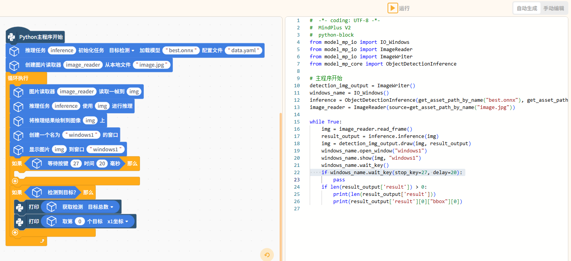Open the x1坐标 coordinate dropdown
The height and width of the screenshot is (261, 571).
(x=120, y=221)
